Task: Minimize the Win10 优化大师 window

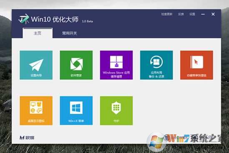Action: tap(203, 14)
